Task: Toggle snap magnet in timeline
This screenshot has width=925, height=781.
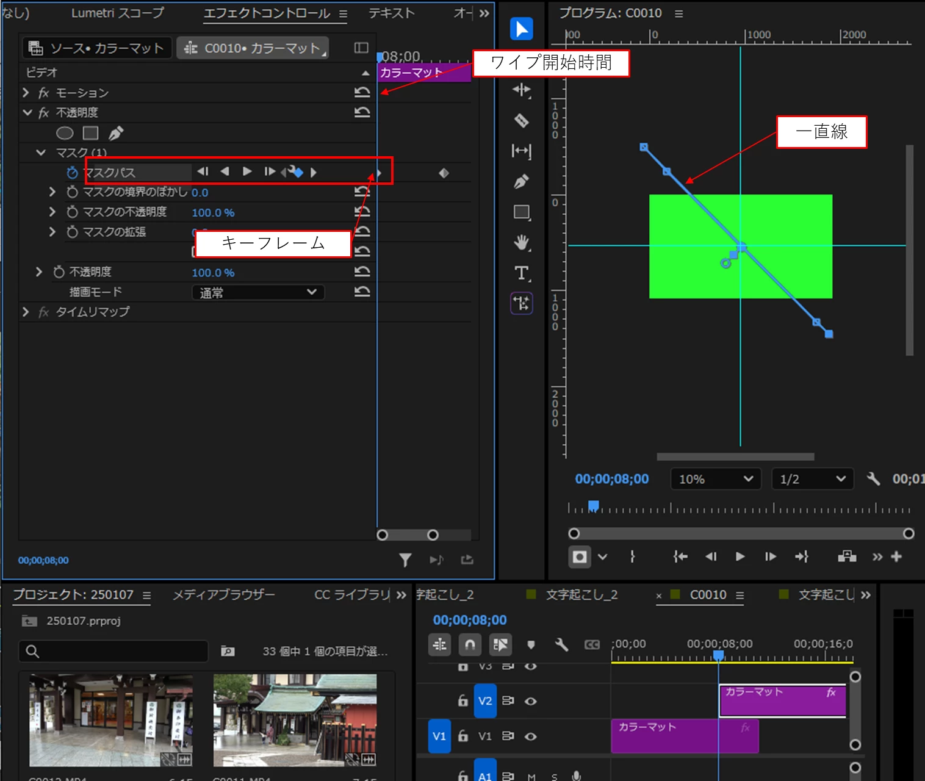Action: (x=470, y=644)
